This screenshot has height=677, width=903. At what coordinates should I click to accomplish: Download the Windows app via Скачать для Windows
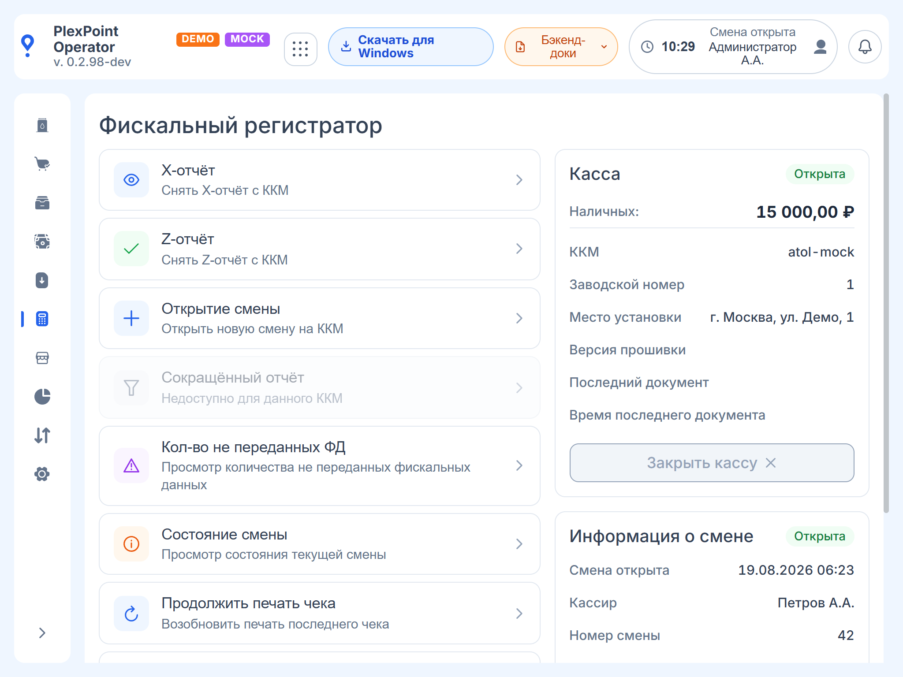pos(410,47)
